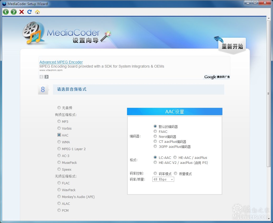
Task: Go to Home via house icon
Action: click(x=37, y=12)
